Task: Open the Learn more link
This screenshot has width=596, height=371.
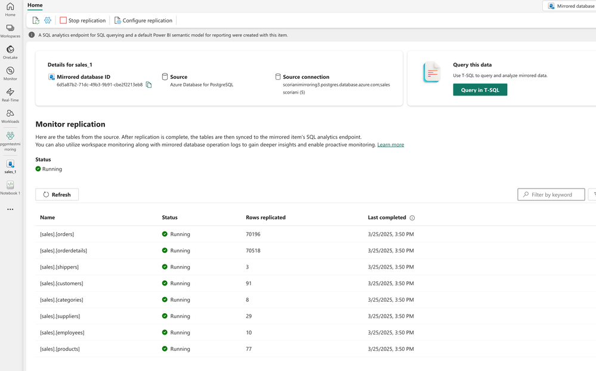Action: (390, 145)
